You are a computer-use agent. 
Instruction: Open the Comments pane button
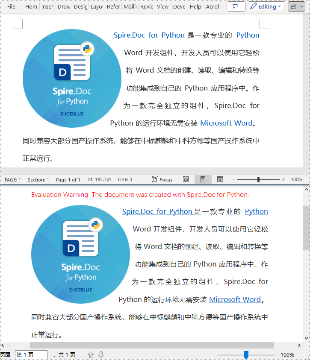[x=236, y=6]
